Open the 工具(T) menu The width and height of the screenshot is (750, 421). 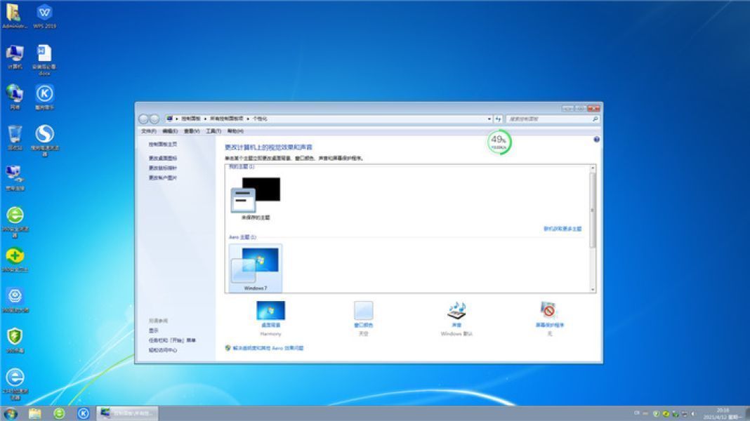213,131
